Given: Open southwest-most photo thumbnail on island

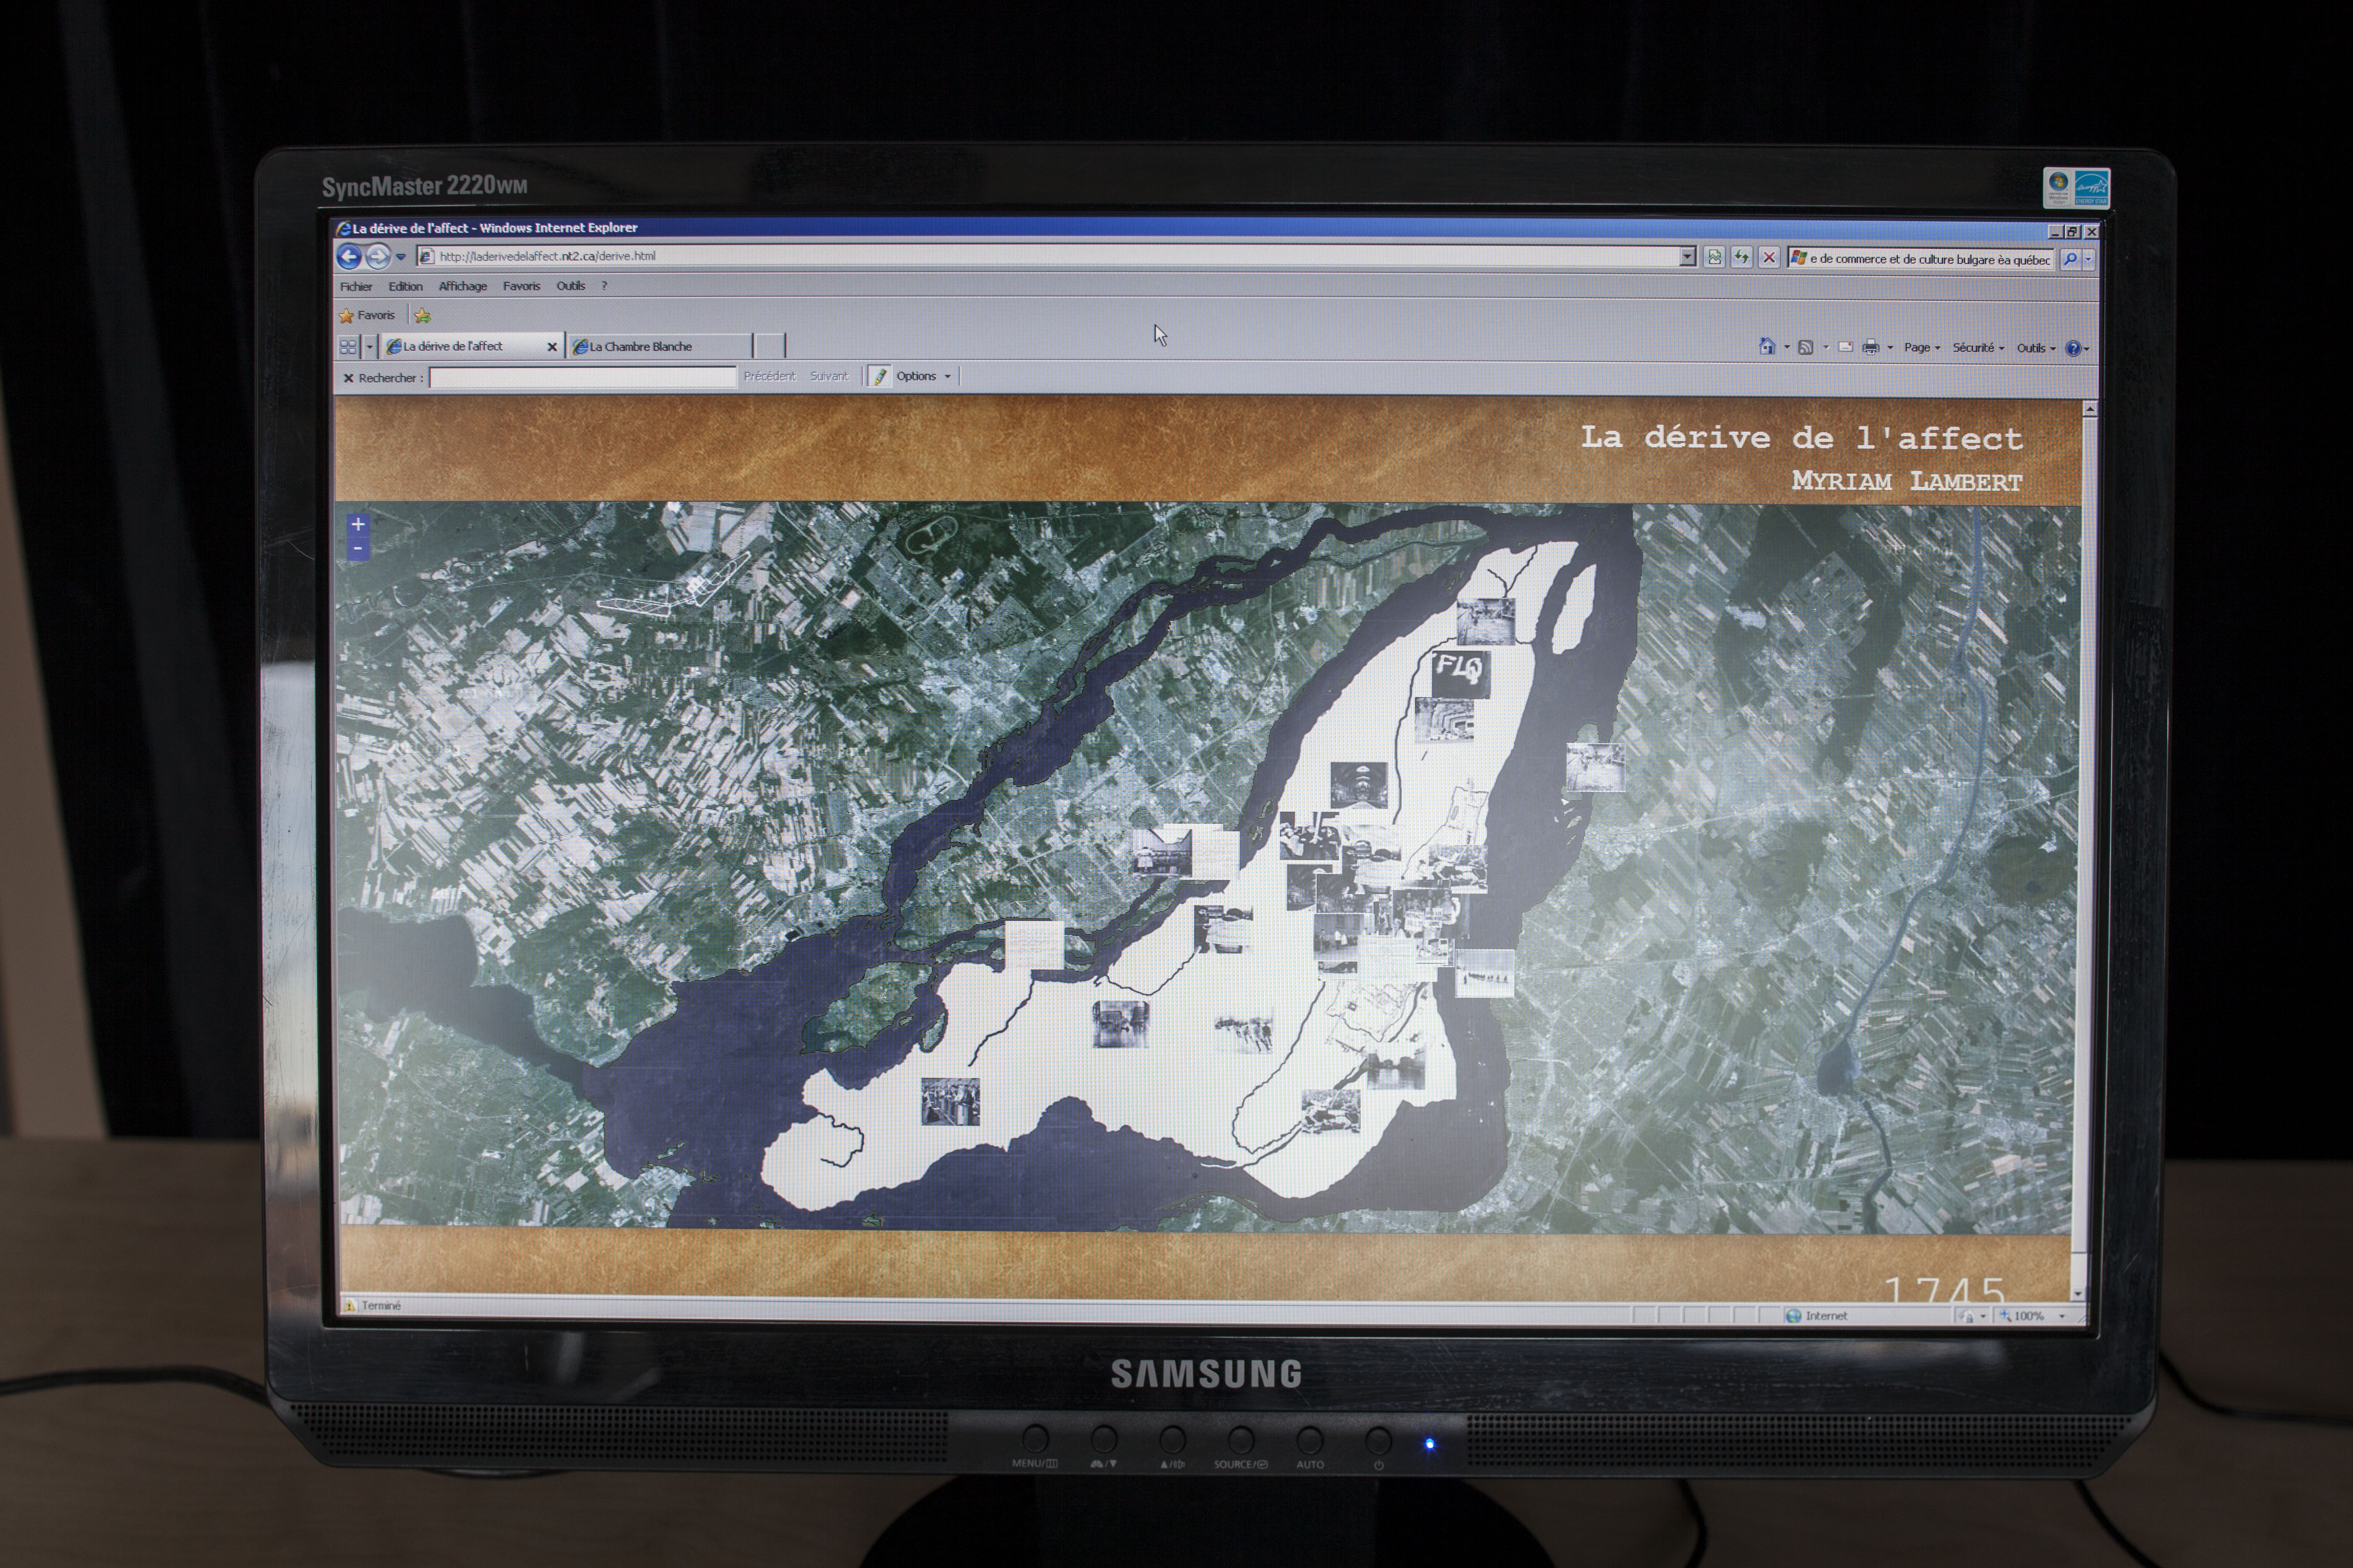Looking at the screenshot, I should [949, 1101].
